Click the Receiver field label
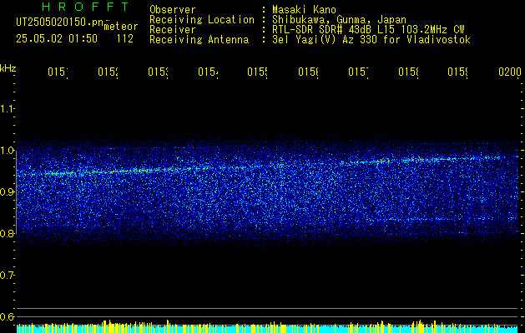 (173, 30)
